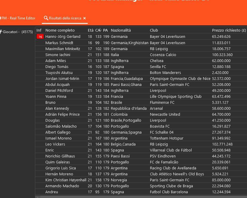Switch to the FM - Real Time Editor tab

18,18
